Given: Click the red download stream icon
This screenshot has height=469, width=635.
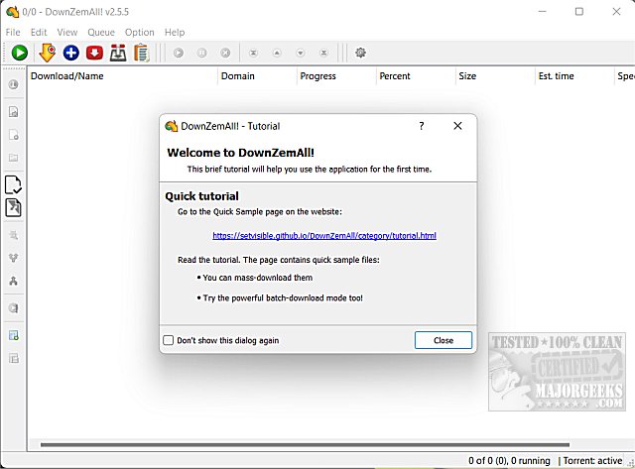Looking at the screenshot, I should (94, 53).
